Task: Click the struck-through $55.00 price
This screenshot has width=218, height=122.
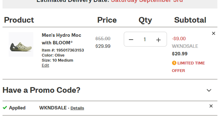Action: click(103, 39)
